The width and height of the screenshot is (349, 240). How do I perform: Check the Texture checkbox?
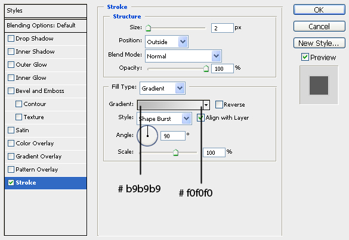pos(18,117)
